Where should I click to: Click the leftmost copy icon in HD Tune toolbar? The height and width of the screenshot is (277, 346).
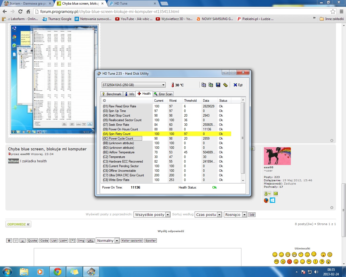pos(204,85)
